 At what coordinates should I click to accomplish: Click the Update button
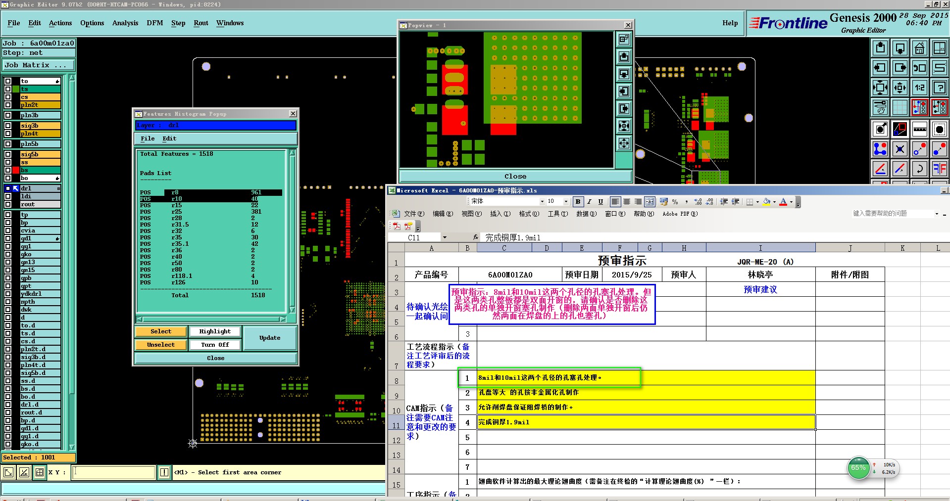click(270, 338)
